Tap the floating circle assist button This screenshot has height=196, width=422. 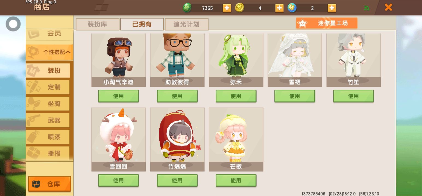click(13, 24)
